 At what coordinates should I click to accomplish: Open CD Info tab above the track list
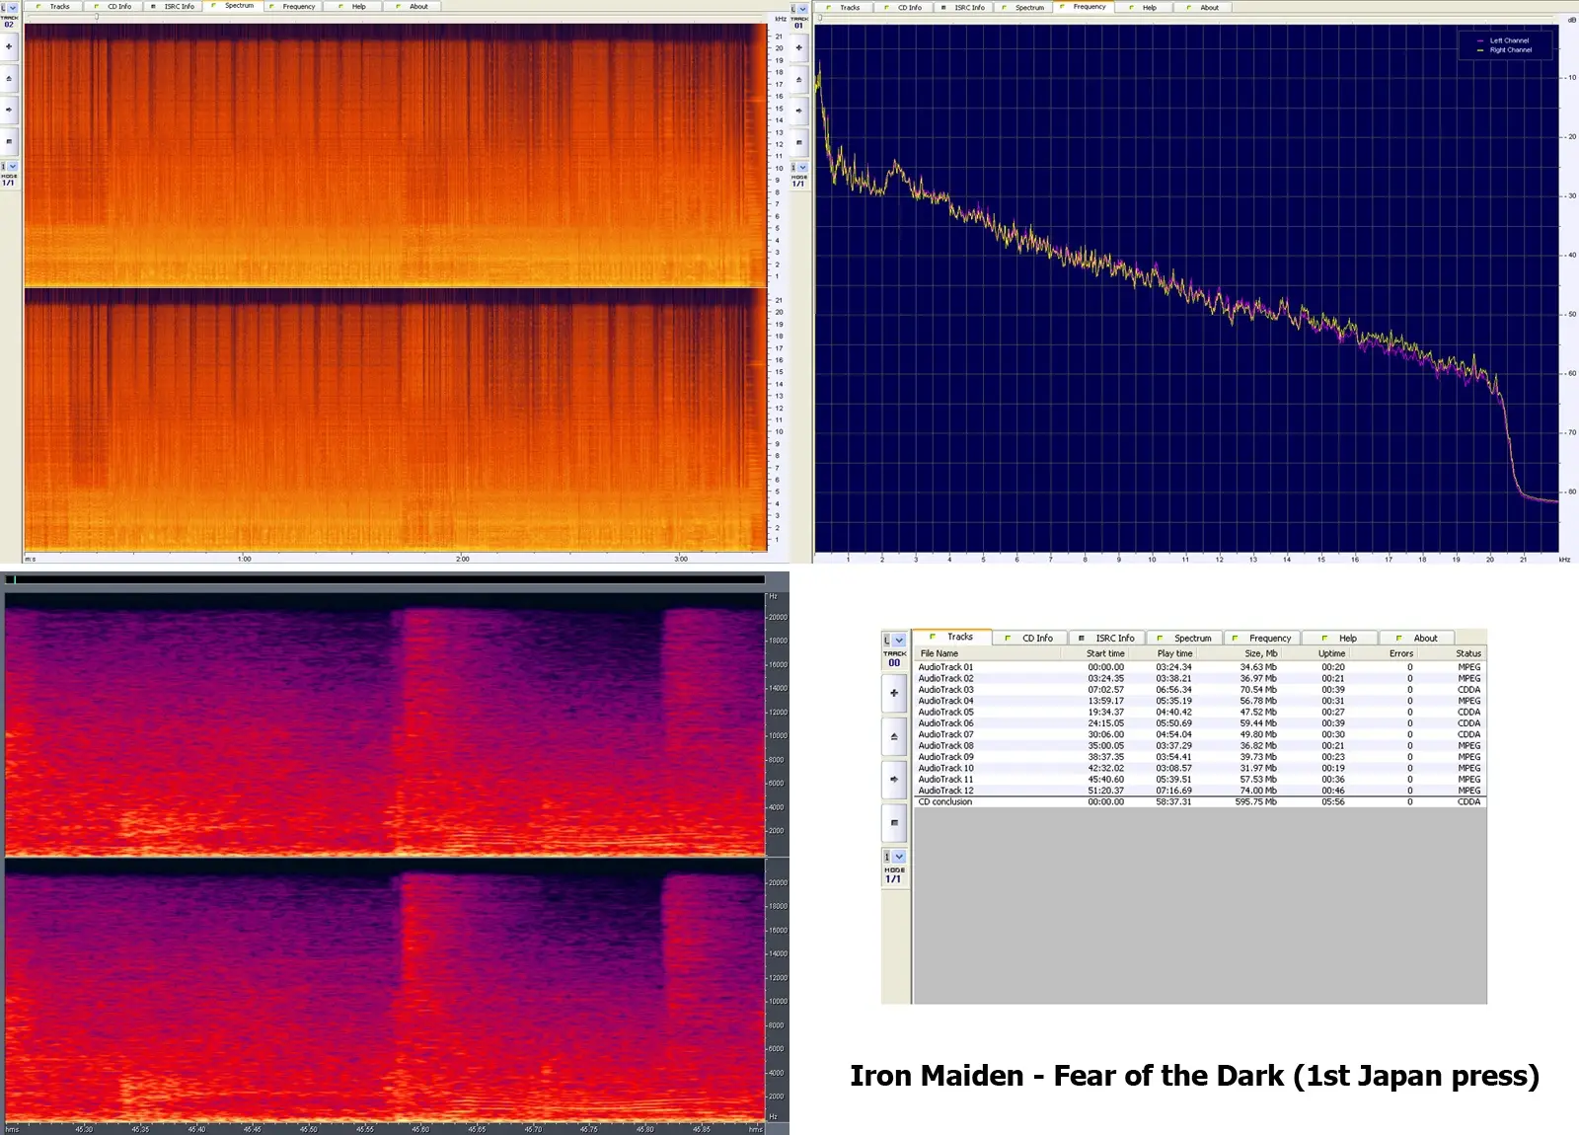tap(1028, 639)
